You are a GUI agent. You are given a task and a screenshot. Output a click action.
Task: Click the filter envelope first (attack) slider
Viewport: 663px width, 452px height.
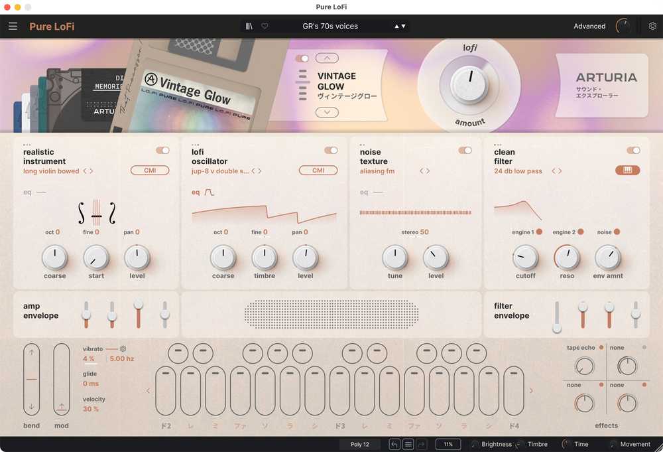557,317
